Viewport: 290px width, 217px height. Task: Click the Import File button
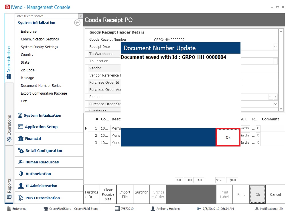click(x=125, y=194)
